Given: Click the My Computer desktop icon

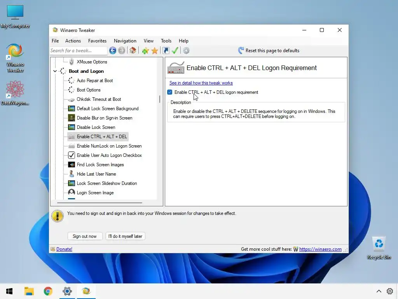Looking at the screenshot, I should click(x=15, y=12).
